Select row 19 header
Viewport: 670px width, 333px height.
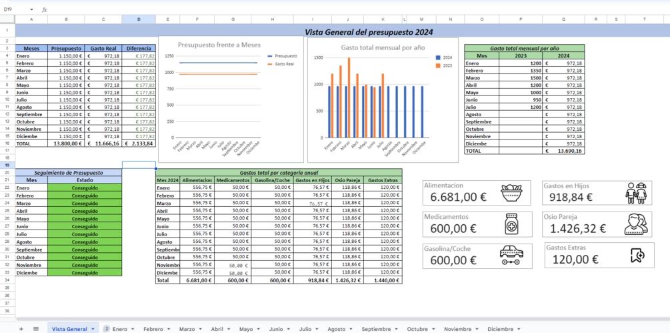click(x=7, y=165)
